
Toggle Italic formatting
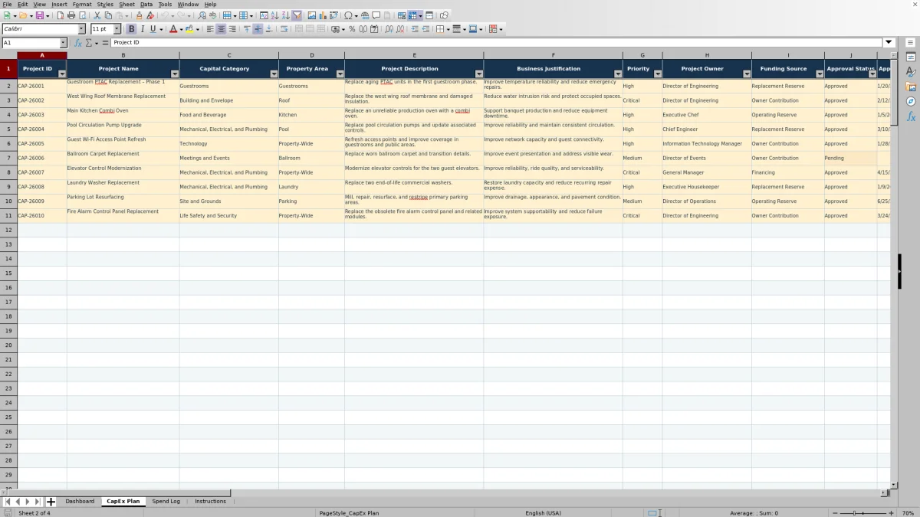point(143,29)
